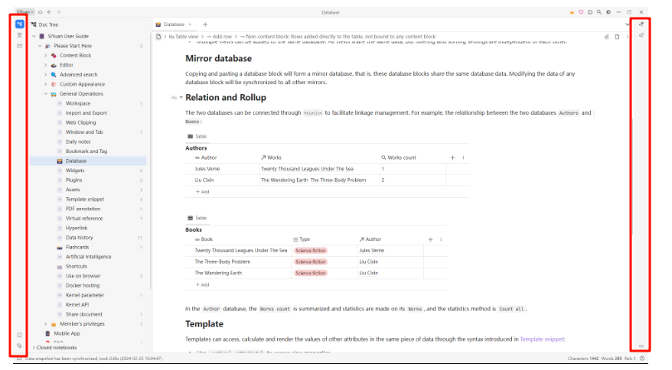Click the Books Type column header
672x370 pixels.
(x=302, y=239)
